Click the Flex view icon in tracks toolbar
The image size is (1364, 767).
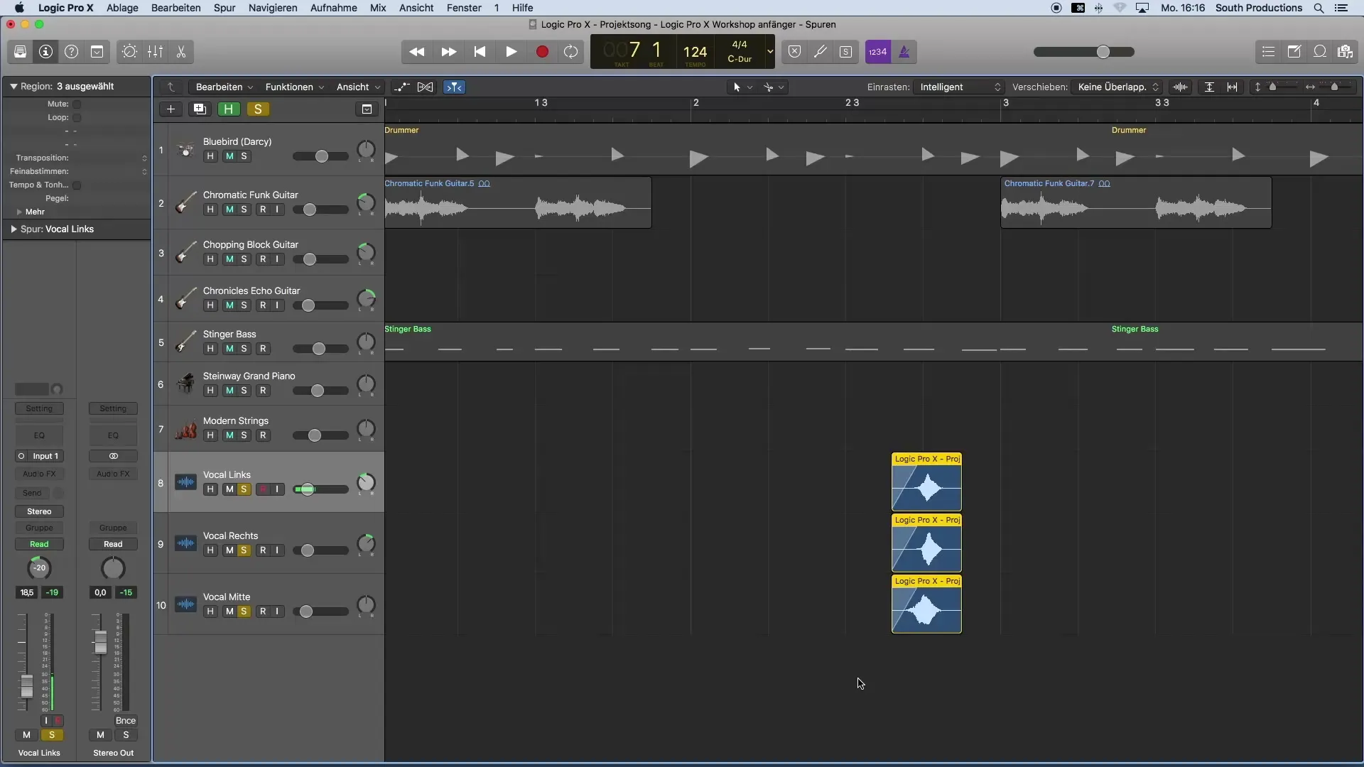pos(425,87)
